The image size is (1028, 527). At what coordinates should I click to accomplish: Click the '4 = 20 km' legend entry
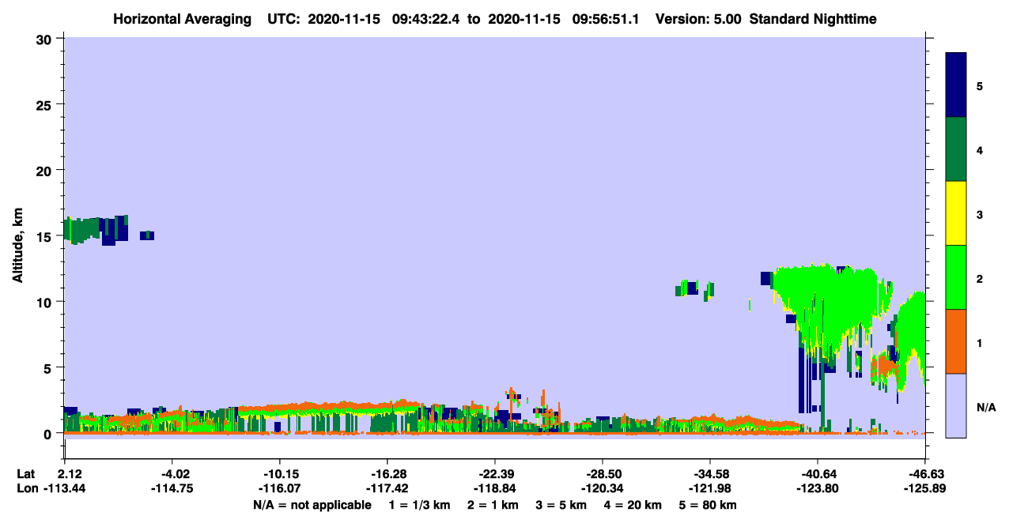pyautogui.click(x=632, y=505)
